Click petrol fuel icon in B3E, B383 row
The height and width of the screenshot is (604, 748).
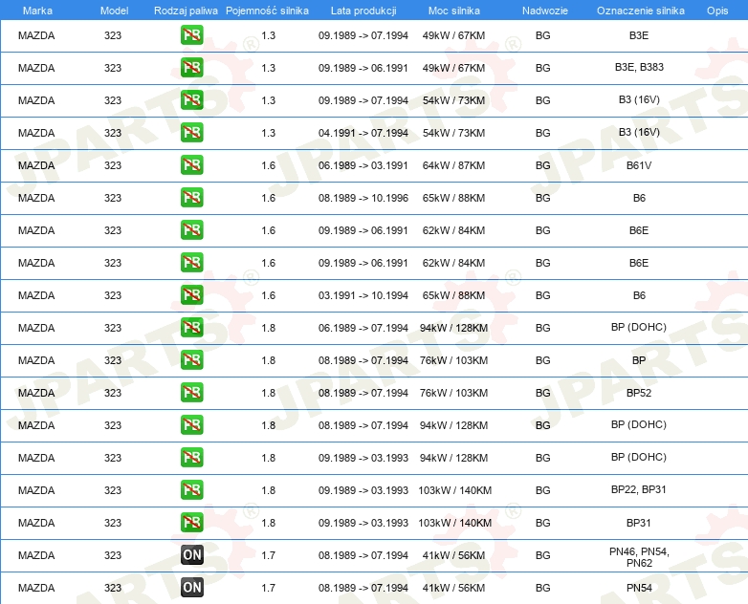pyautogui.click(x=191, y=67)
